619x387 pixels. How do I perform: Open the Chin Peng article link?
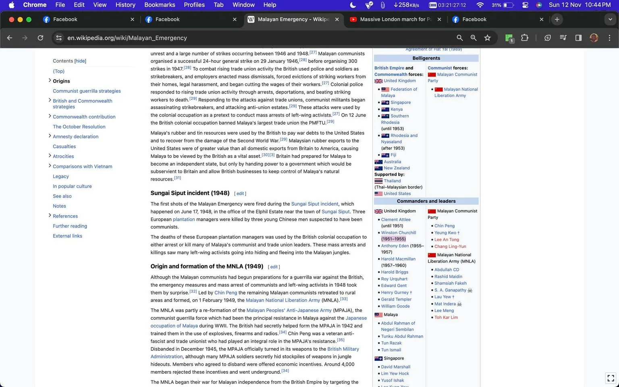click(x=226, y=292)
